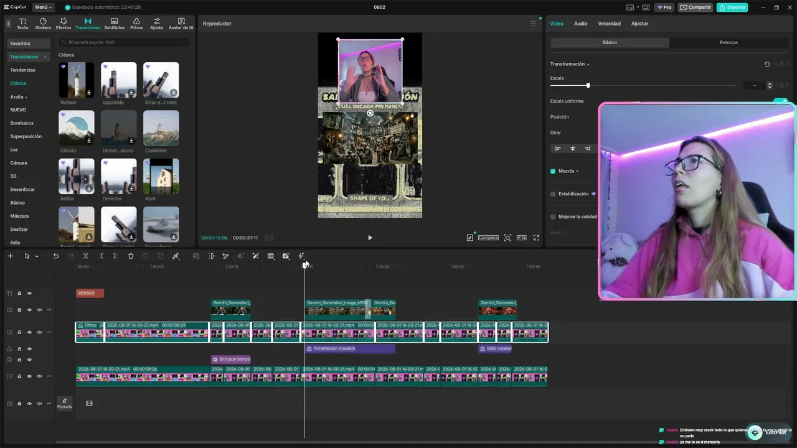
Task: Open the shortcuts keyboard icon in title bar
Action: (646, 7)
